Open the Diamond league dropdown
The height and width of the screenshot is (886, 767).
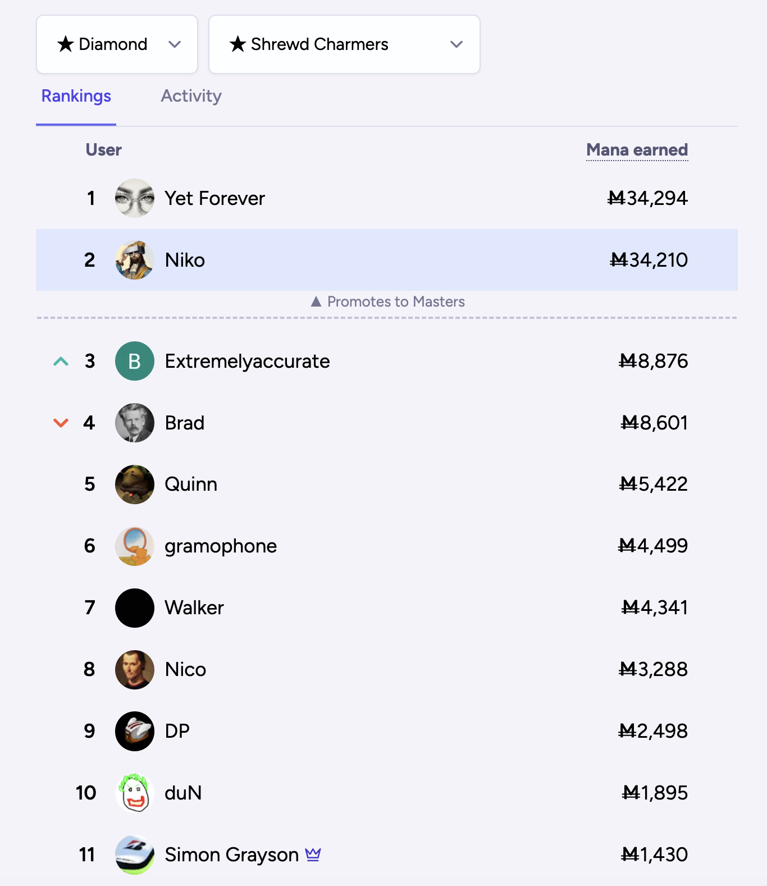pos(117,44)
